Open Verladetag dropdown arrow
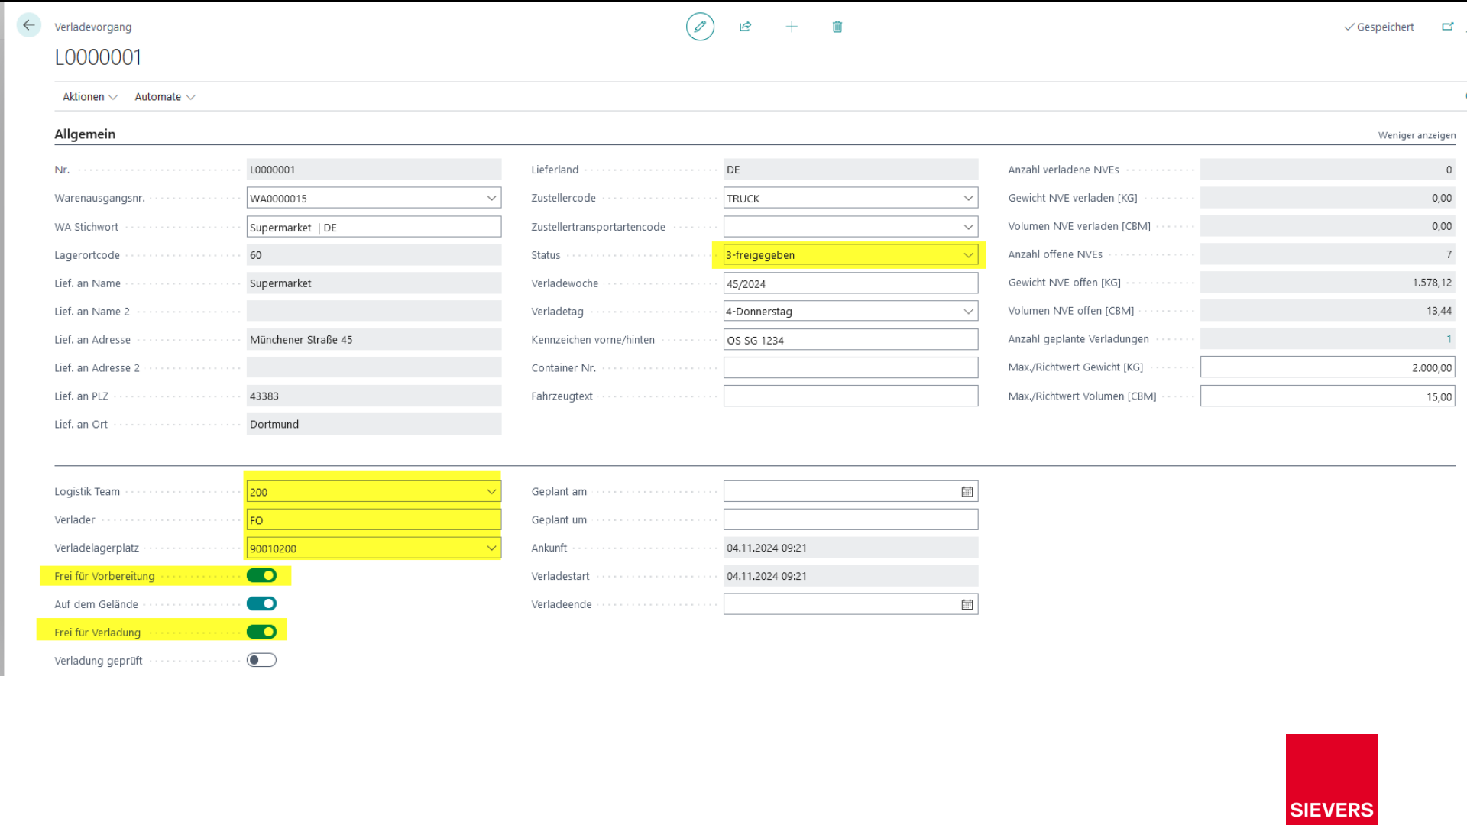Viewport: 1467px width, 825px height. pyautogui.click(x=968, y=312)
